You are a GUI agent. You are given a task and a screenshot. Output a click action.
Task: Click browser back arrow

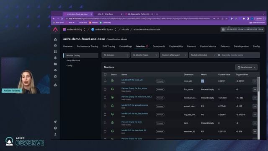click(x=54, y=18)
